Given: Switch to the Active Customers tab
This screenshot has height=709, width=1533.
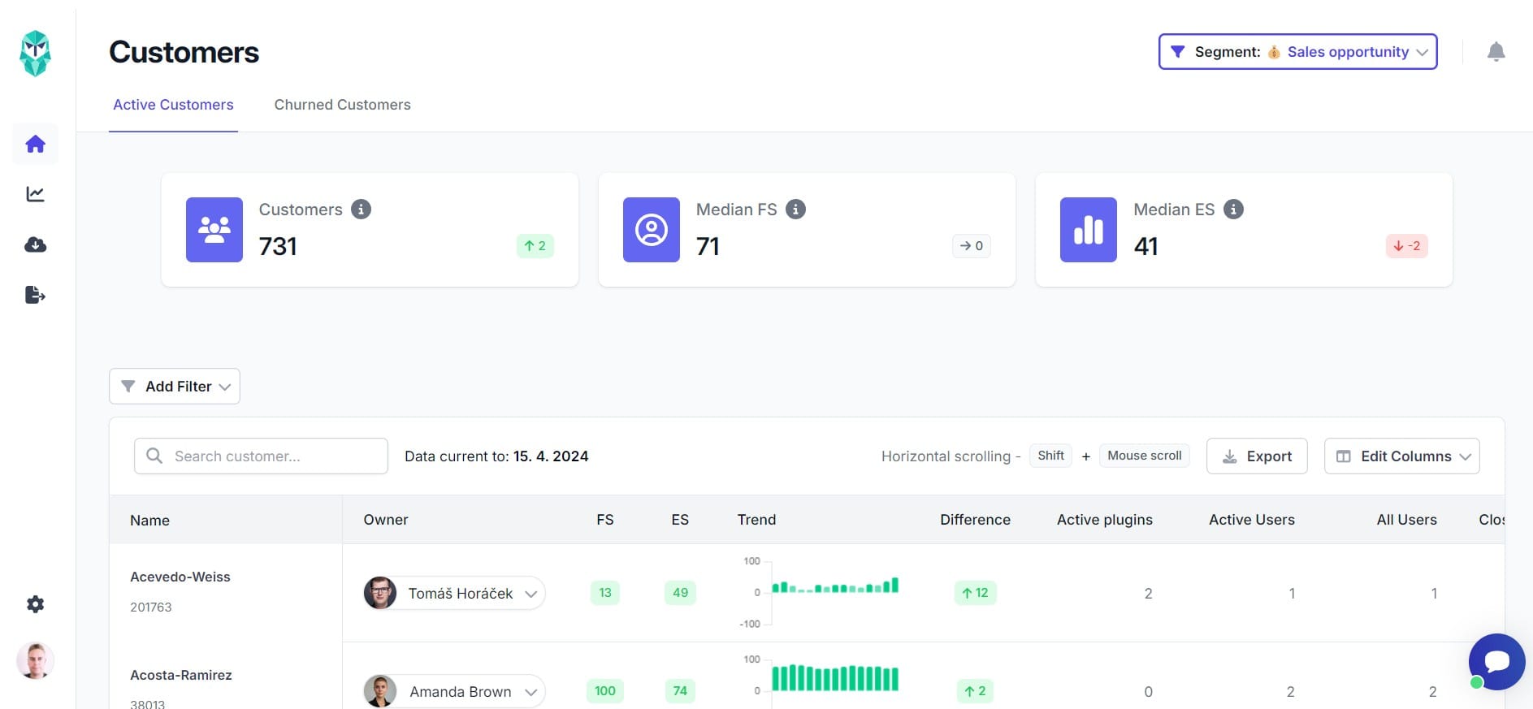Looking at the screenshot, I should click(x=173, y=105).
